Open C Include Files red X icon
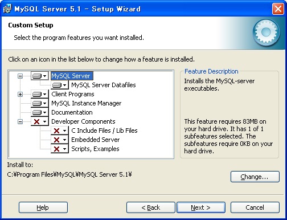The height and width of the screenshot is (220, 287). point(60,131)
